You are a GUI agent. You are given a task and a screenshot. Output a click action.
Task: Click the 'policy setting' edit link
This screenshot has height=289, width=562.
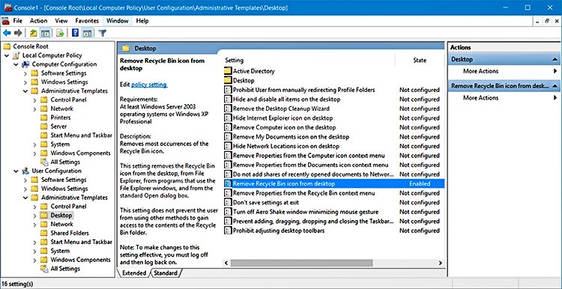click(x=149, y=85)
